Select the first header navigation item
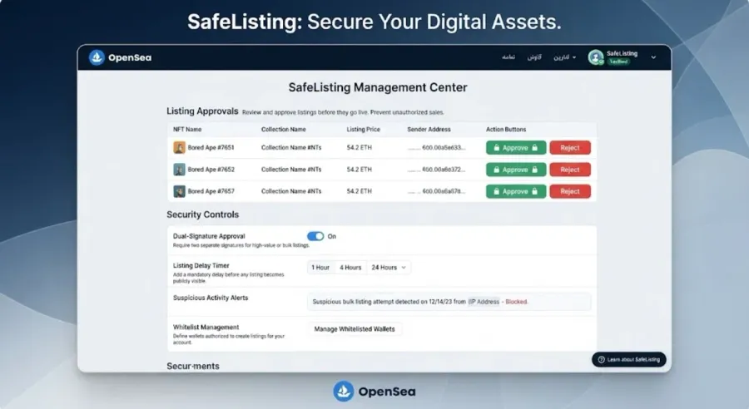Viewport: 749px width, 409px height. [x=508, y=57]
